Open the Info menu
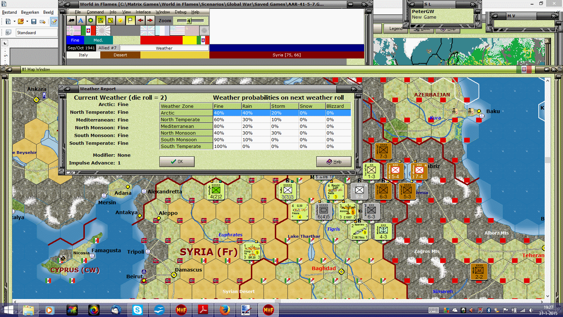The image size is (563, 317). [x=113, y=12]
